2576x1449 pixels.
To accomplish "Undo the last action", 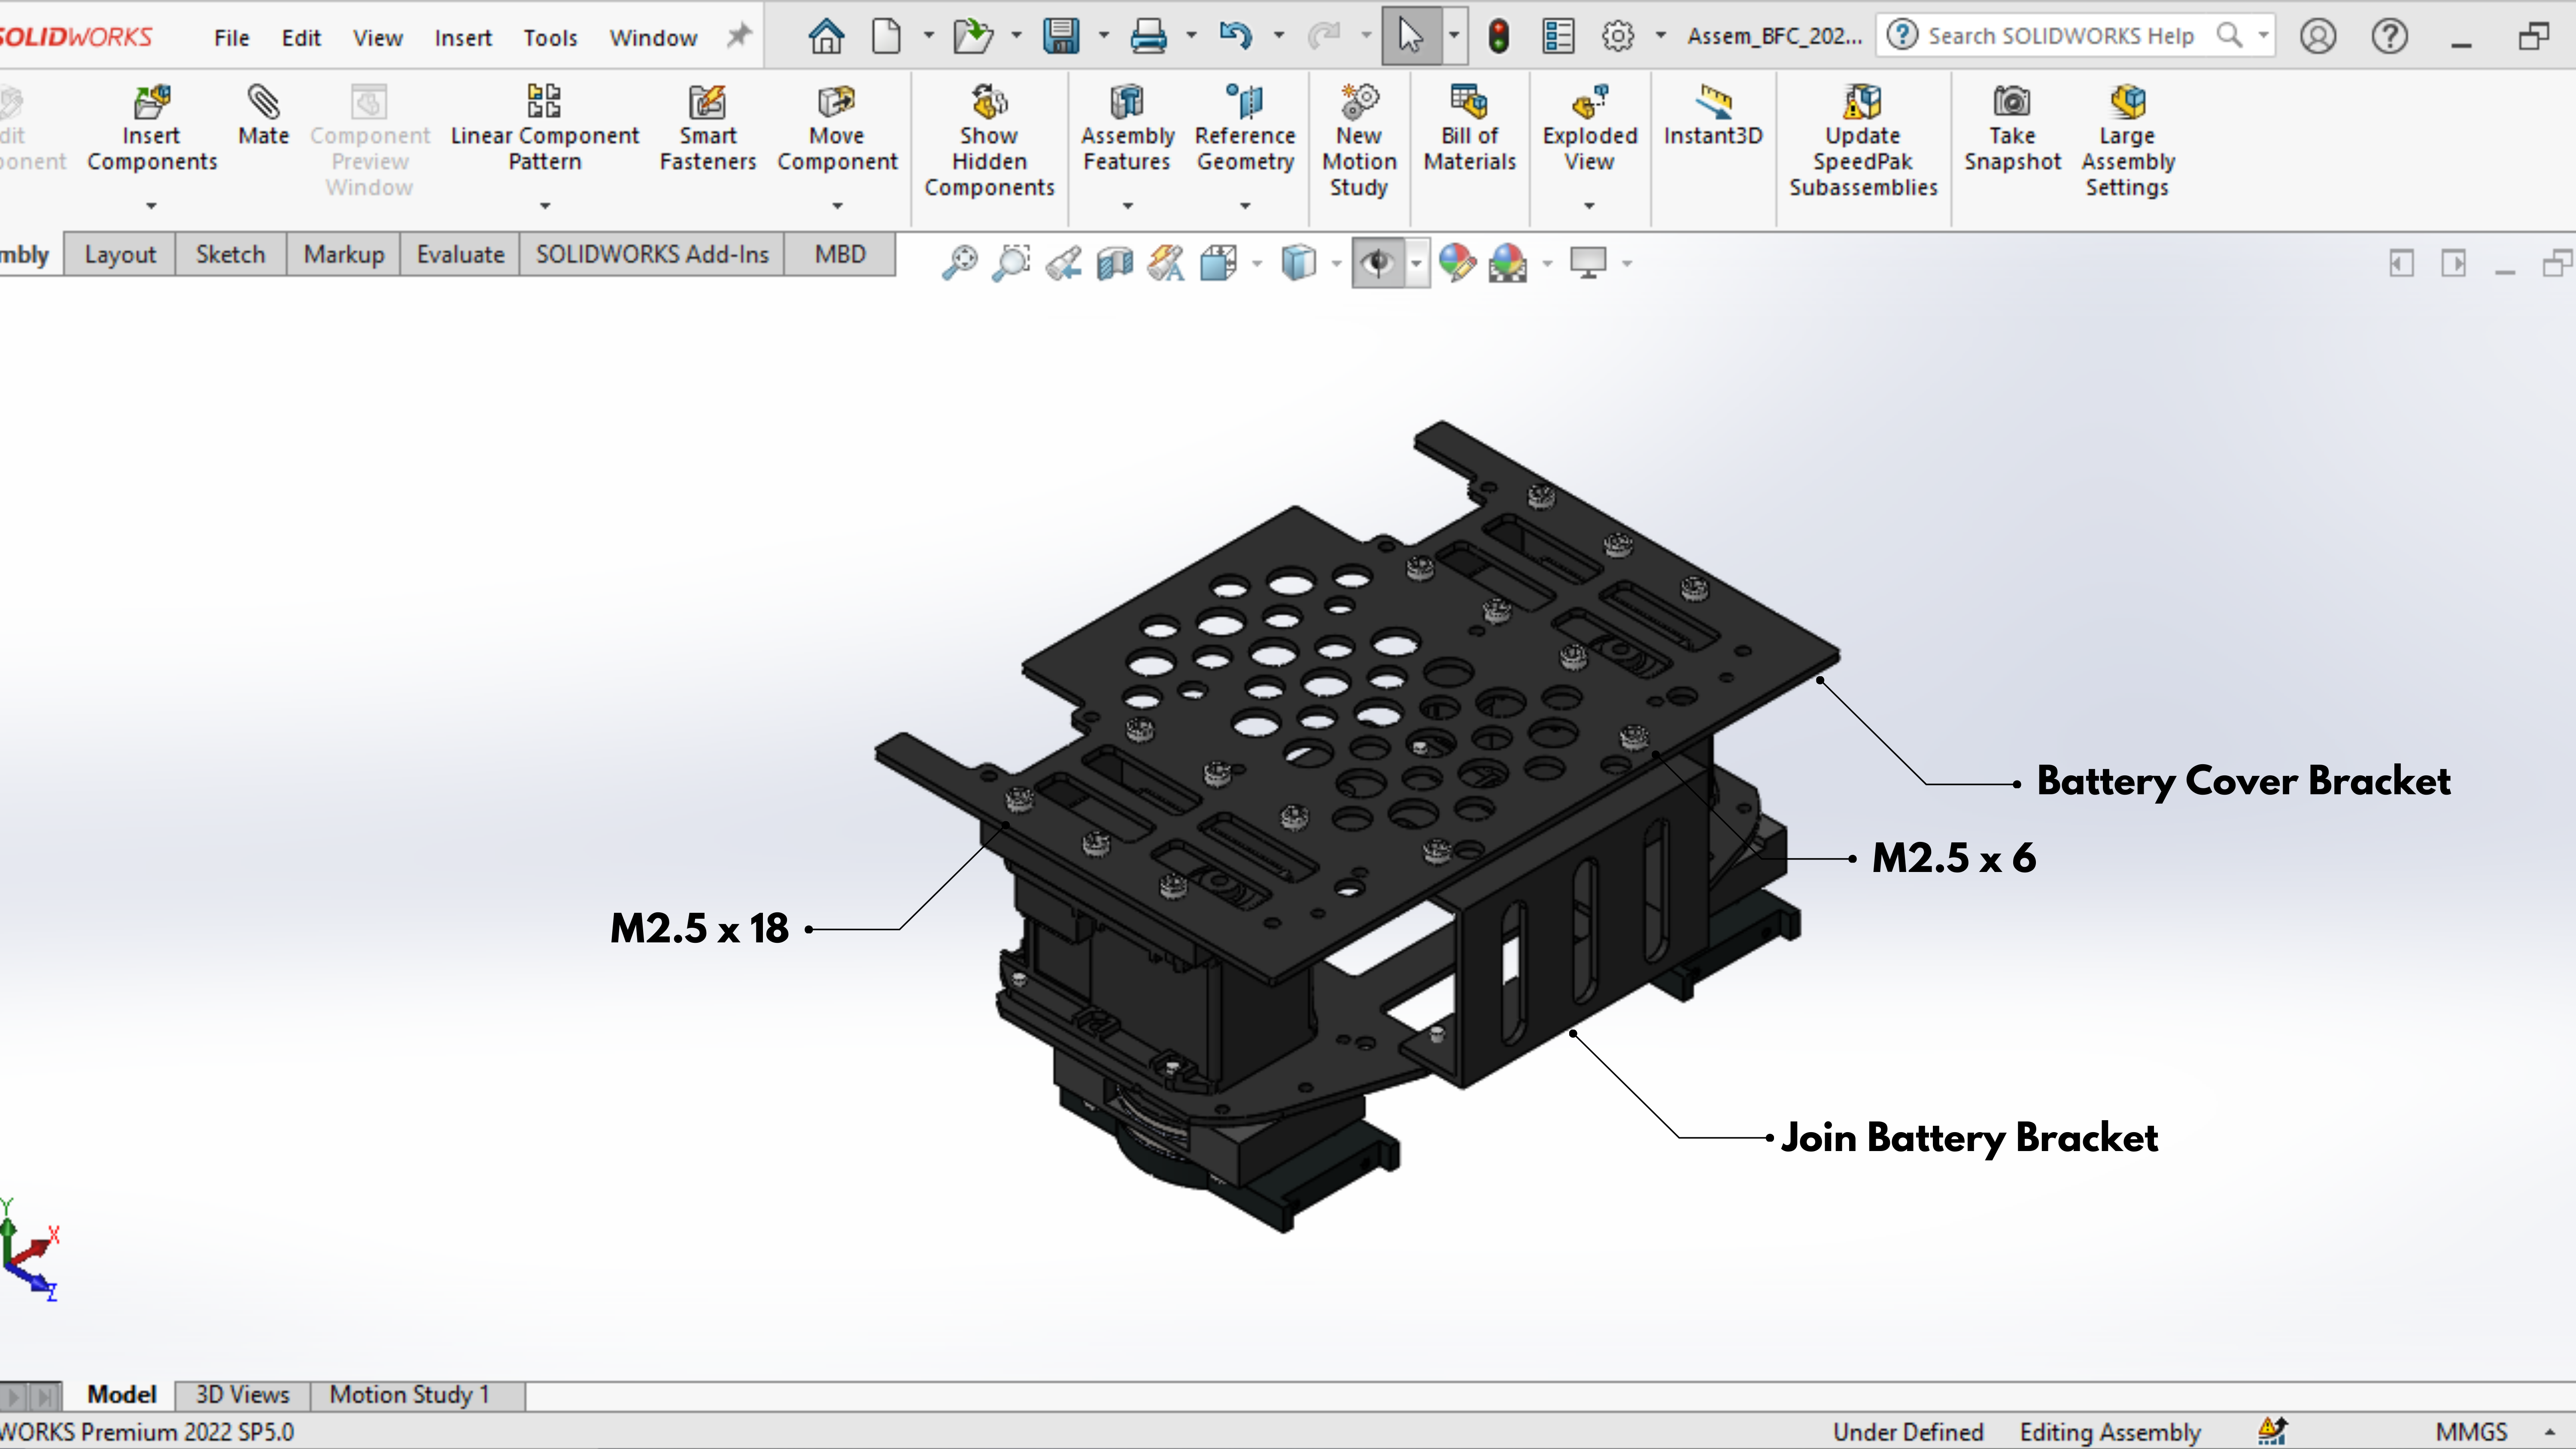I will (1235, 36).
